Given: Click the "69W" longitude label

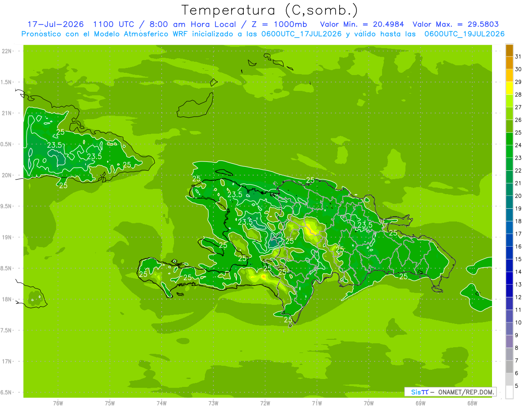Looking at the screenshot, I should coord(420,403).
